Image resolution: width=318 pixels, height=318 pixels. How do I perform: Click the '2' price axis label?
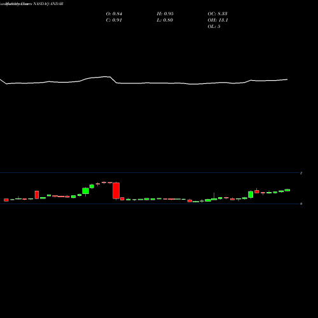(x=301, y=173)
